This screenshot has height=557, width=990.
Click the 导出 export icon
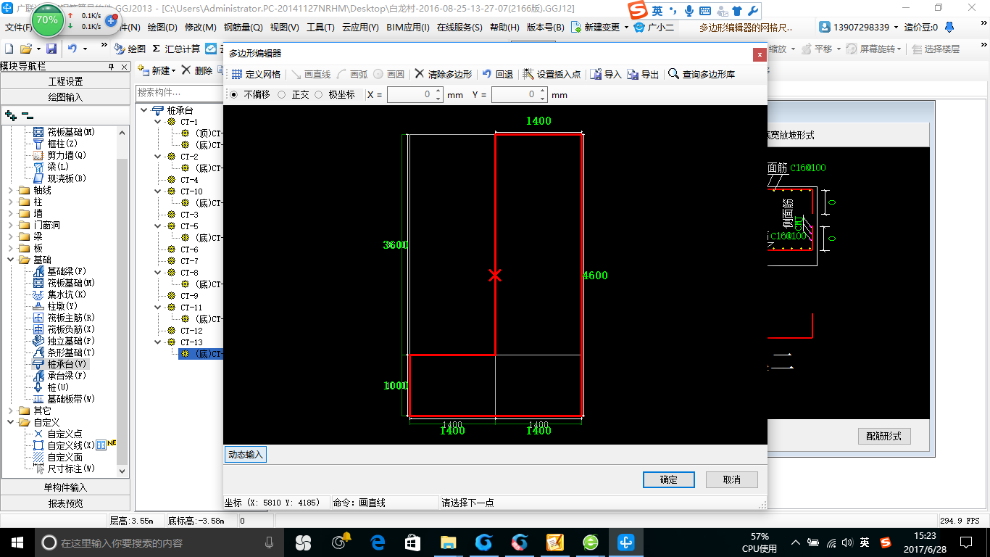[633, 74]
